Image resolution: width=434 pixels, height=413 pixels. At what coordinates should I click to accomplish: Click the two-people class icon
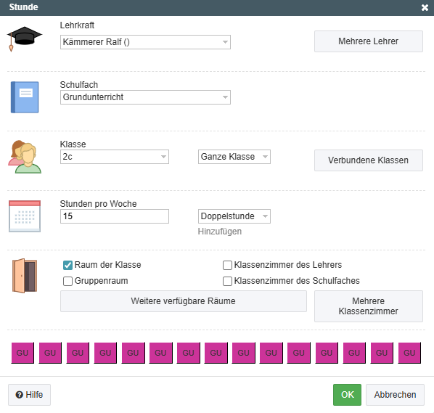[x=25, y=157]
